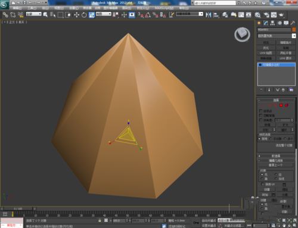Switch to the Utilities command panel tab
Screen dimensions: 298x228
point(293,23)
